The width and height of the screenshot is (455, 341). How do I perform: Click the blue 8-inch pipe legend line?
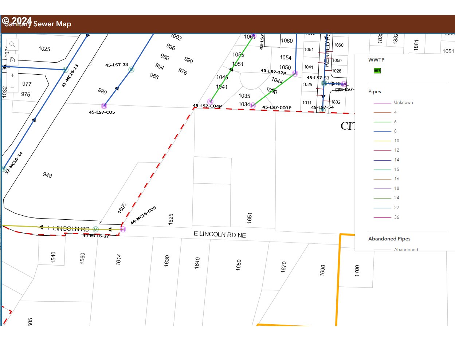click(382, 131)
